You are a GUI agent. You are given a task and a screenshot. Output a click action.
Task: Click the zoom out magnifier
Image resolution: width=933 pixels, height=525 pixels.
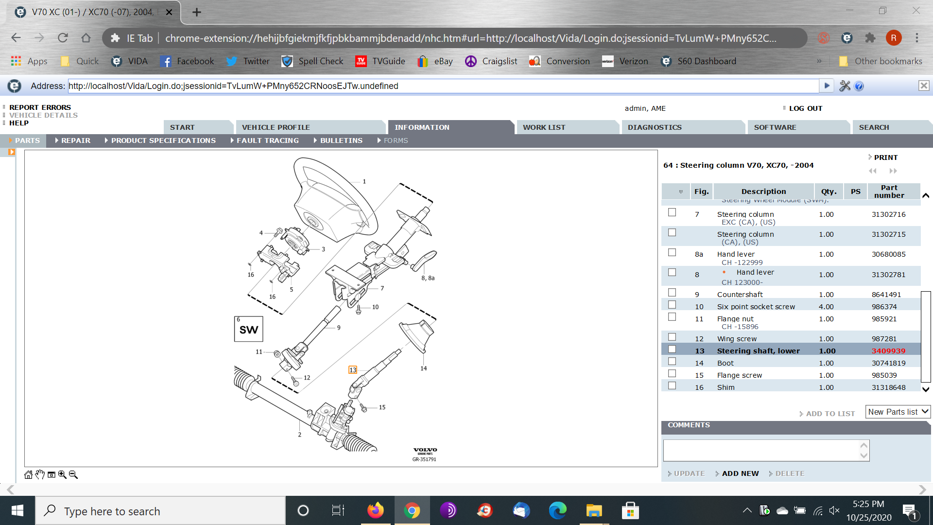click(x=73, y=475)
